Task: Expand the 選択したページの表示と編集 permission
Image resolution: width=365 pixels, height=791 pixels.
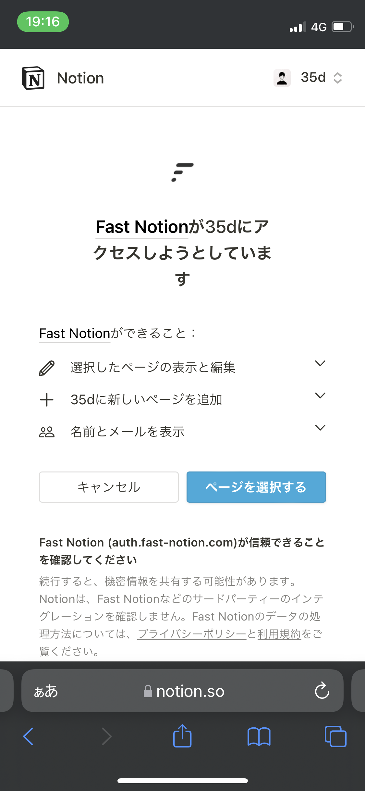Action: [x=182, y=368]
